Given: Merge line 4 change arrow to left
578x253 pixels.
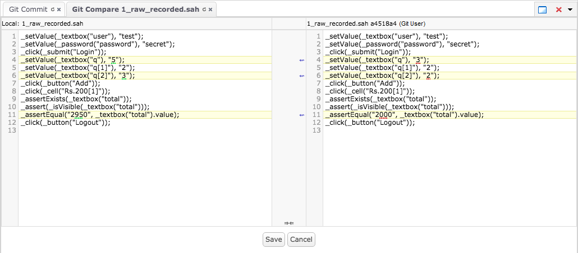Looking at the screenshot, I should tap(301, 60).
